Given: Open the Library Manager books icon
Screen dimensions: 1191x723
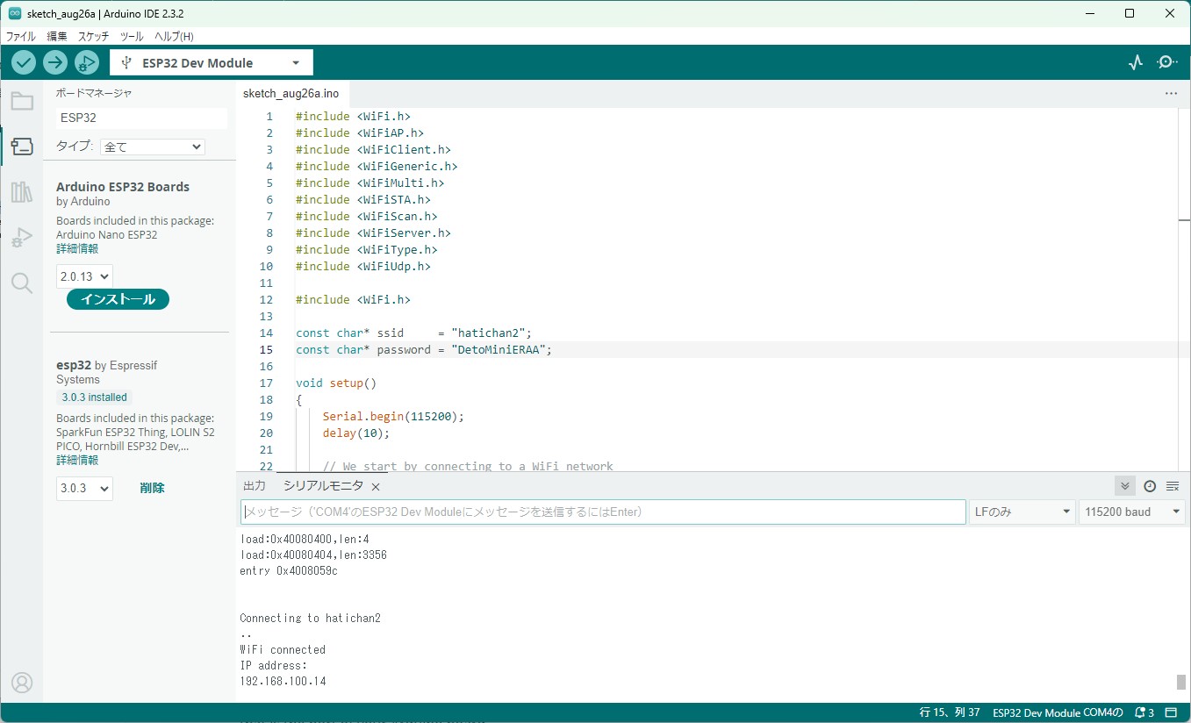Looking at the screenshot, I should pos(22,192).
